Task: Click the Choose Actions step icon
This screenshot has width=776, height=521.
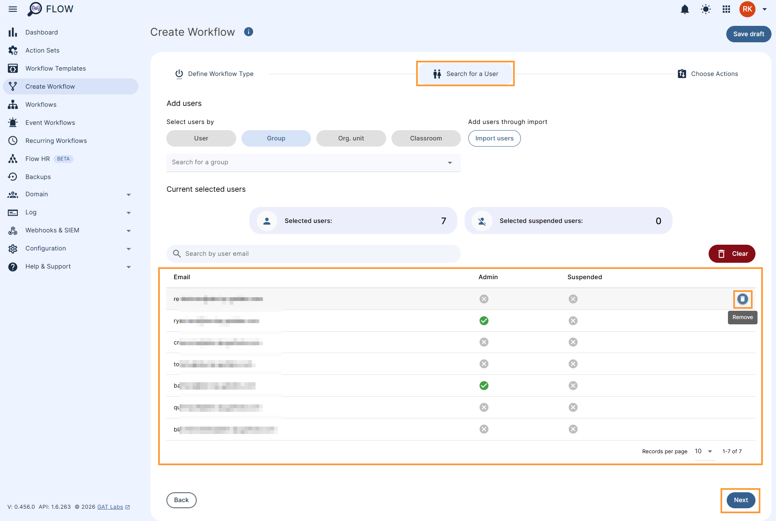Action: (682, 74)
